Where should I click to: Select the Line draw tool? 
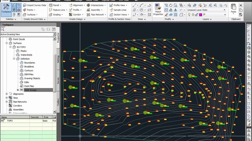click(x=135, y=5)
